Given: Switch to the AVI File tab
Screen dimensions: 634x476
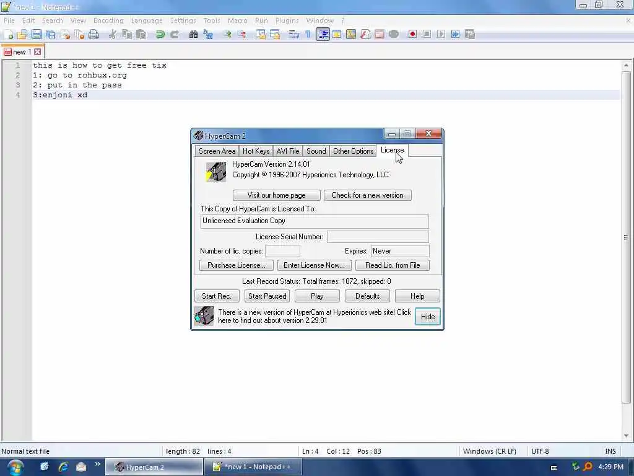Looking at the screenshot, I should pos(288,151).
